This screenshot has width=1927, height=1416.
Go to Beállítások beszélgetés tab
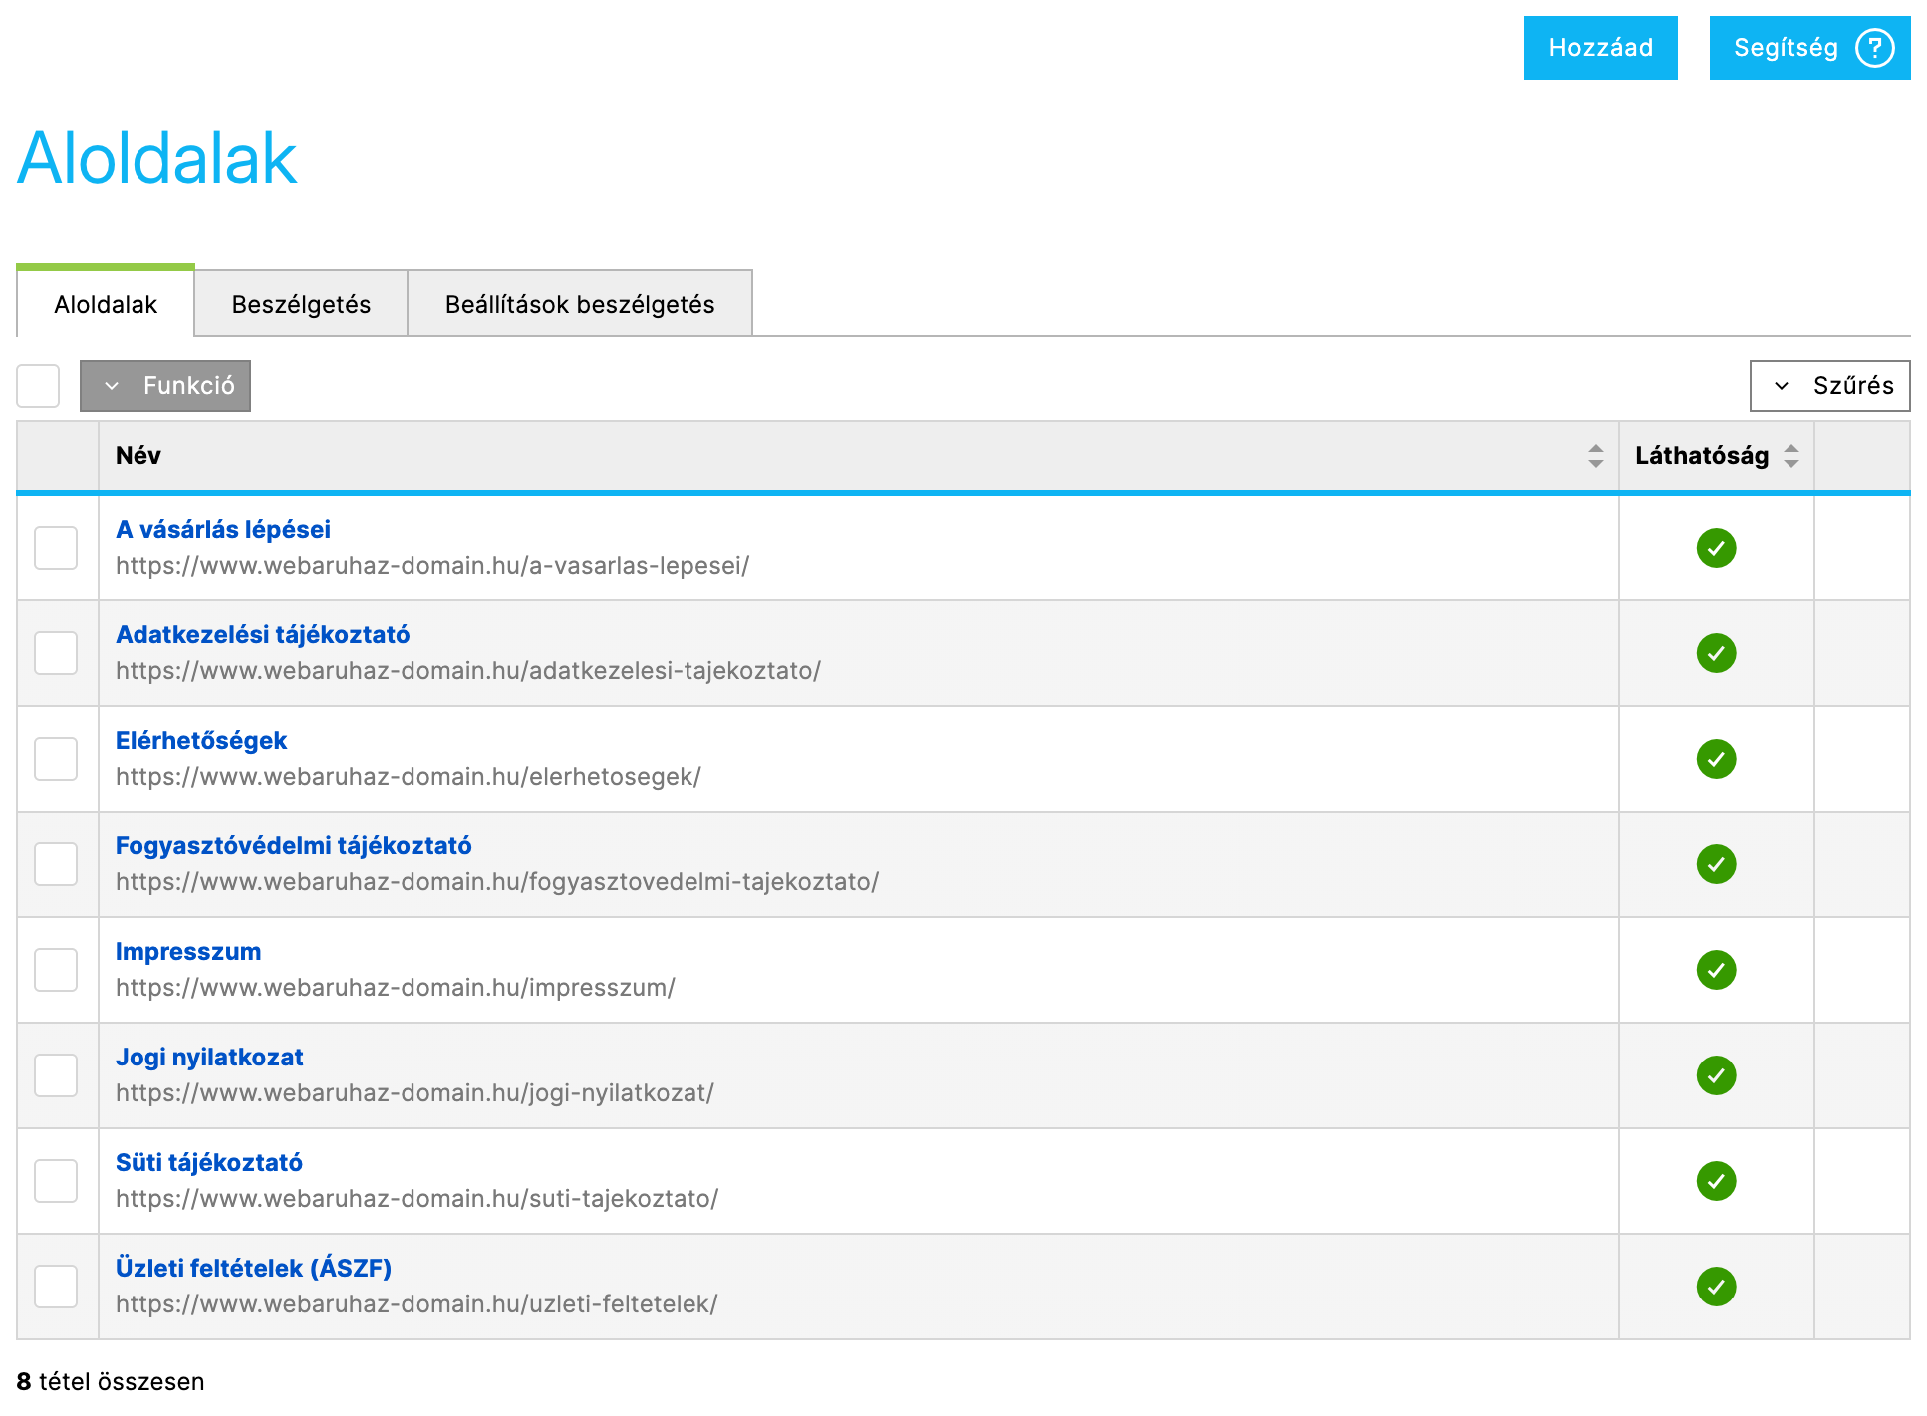(x=580, y=304)
